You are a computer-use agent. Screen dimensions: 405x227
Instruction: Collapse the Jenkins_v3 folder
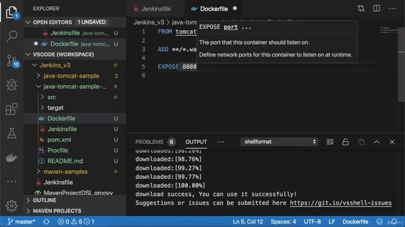coord(34,65)
